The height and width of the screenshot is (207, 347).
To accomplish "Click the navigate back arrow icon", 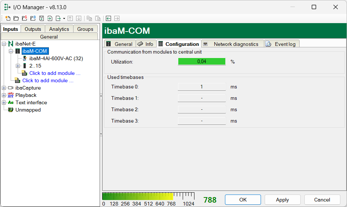I will point(108,18).
